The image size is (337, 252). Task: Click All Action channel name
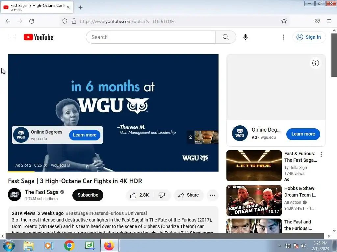tap(293, 202)
